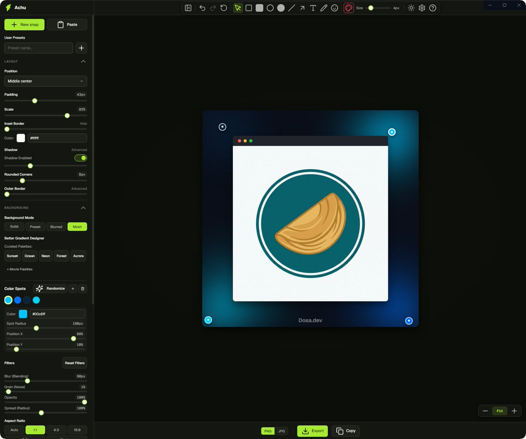This screenshot has height=439, width=526.
Task: Select the dark navy color spot
Action: coord(27,300)
